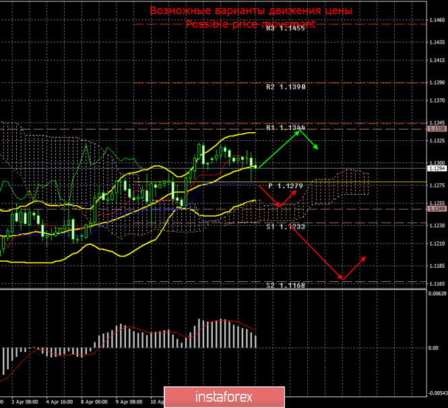Click the 1.1275 price axis value
The image size is (448, 408).
click(x=437, y=185)
